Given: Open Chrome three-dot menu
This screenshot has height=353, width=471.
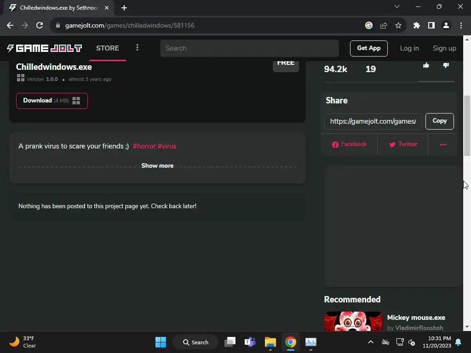Looking at the screenshot, I should pyautogui.click(x=461, y=26).
